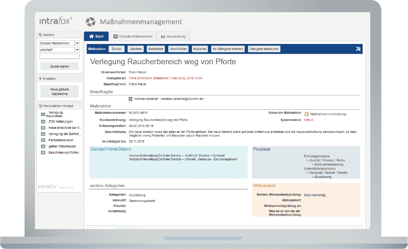The width and height of the screenshot is (408, 249).
Task: Click the chart icon in Auswertung tab
Action: click(x=163, y=36)
